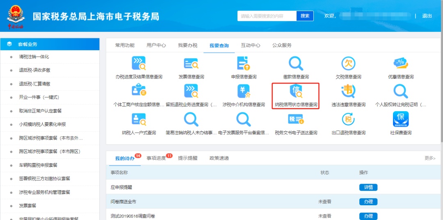Switch to the 用户中心 tab

(x=156, y=45)
